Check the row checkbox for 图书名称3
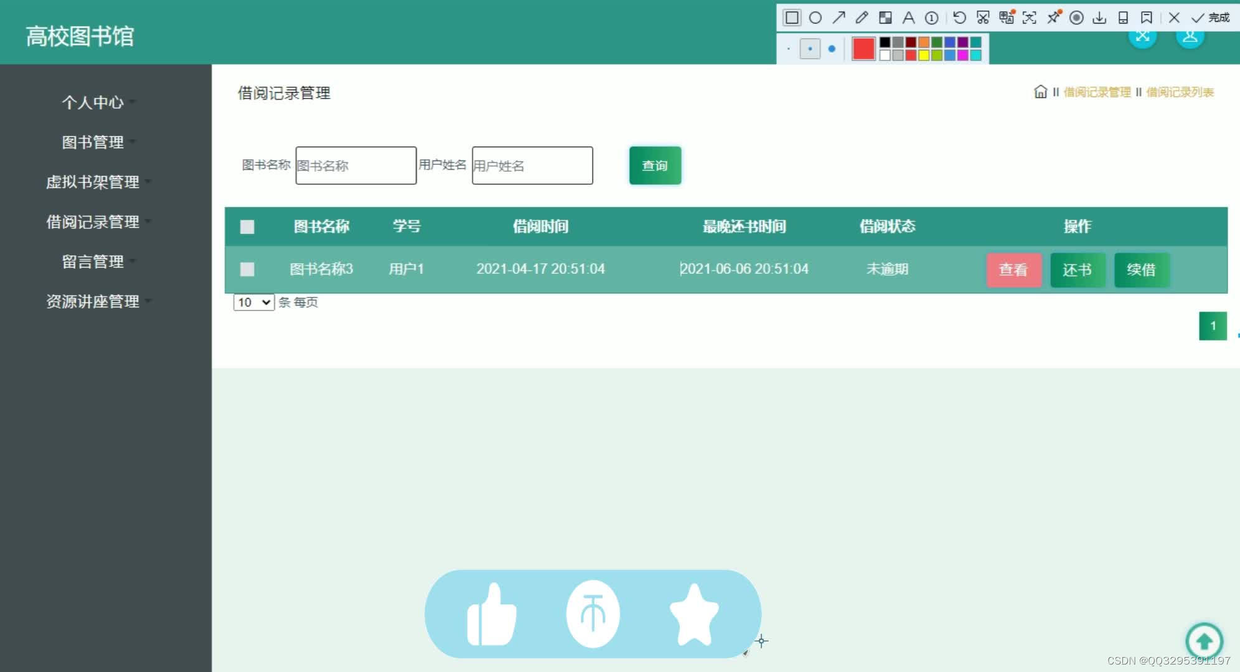 247,269
